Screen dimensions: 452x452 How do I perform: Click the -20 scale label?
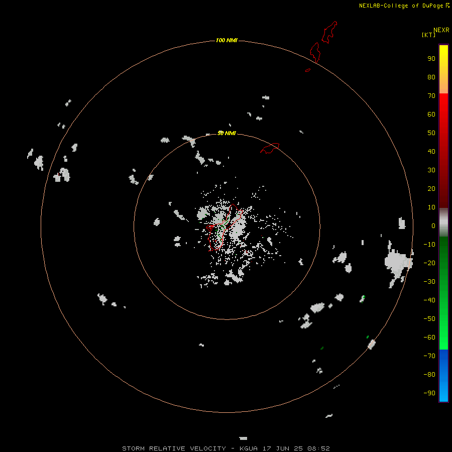pos(429,263)
